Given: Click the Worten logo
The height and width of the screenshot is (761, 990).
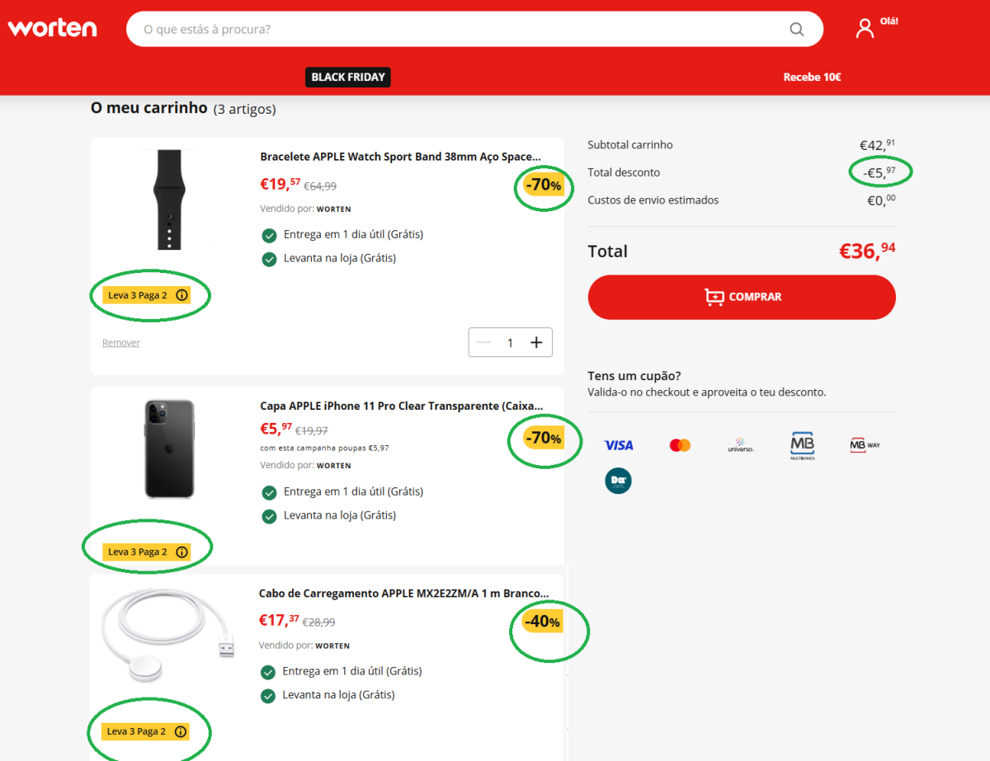Looking at the screenshot, I should (x=52, y=28).
